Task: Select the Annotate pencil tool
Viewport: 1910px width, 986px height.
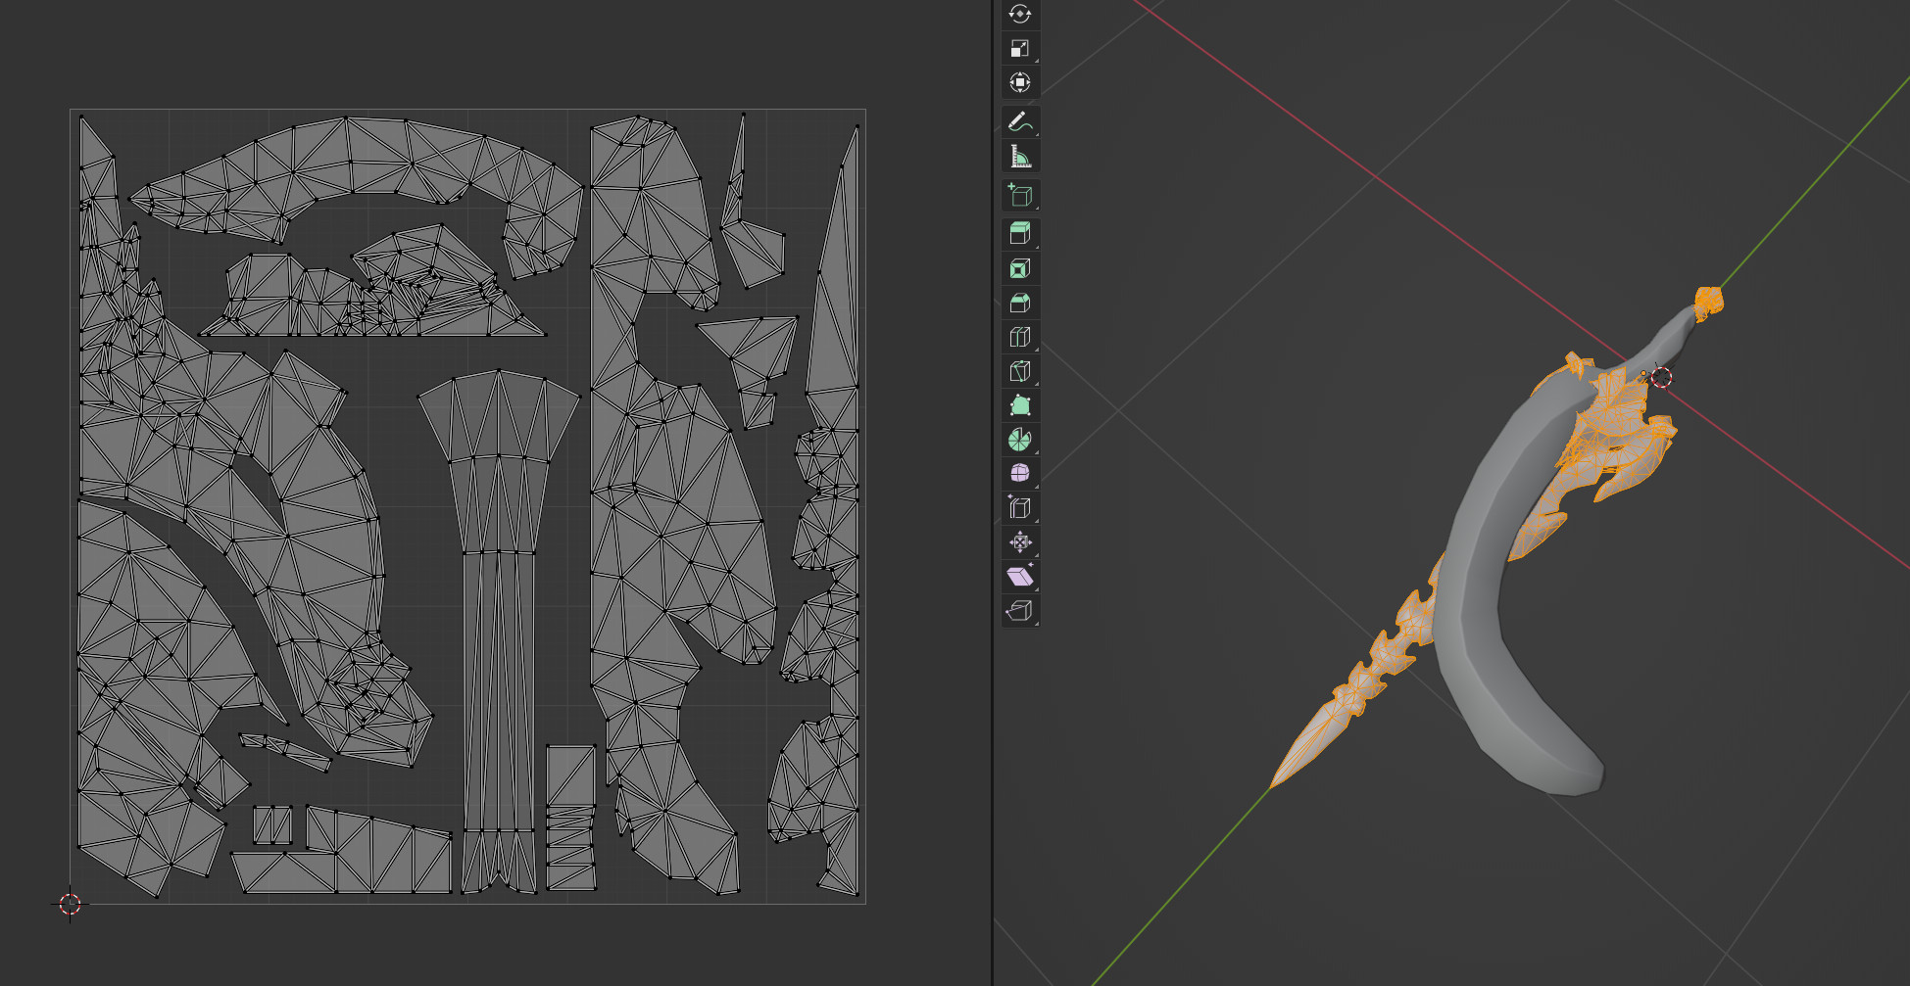Action: click(1019, 122)
